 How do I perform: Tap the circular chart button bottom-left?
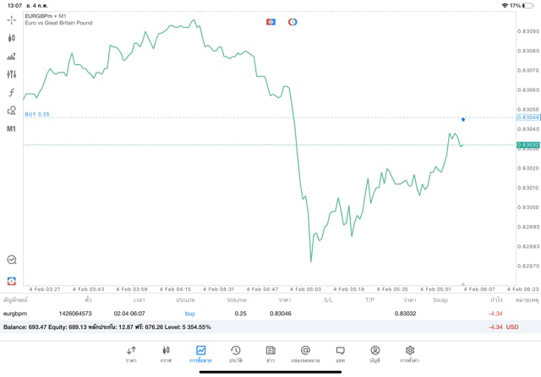tap(12, 260)
